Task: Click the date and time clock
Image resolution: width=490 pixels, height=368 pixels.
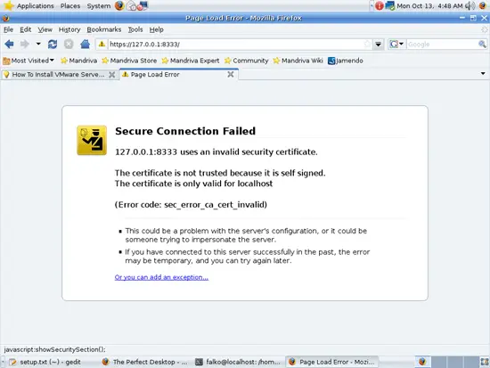Action: tap(429, 5)
